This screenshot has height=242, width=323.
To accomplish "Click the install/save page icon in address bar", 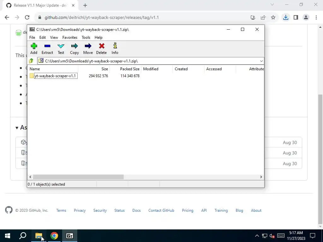I will (x=253, y=18).
